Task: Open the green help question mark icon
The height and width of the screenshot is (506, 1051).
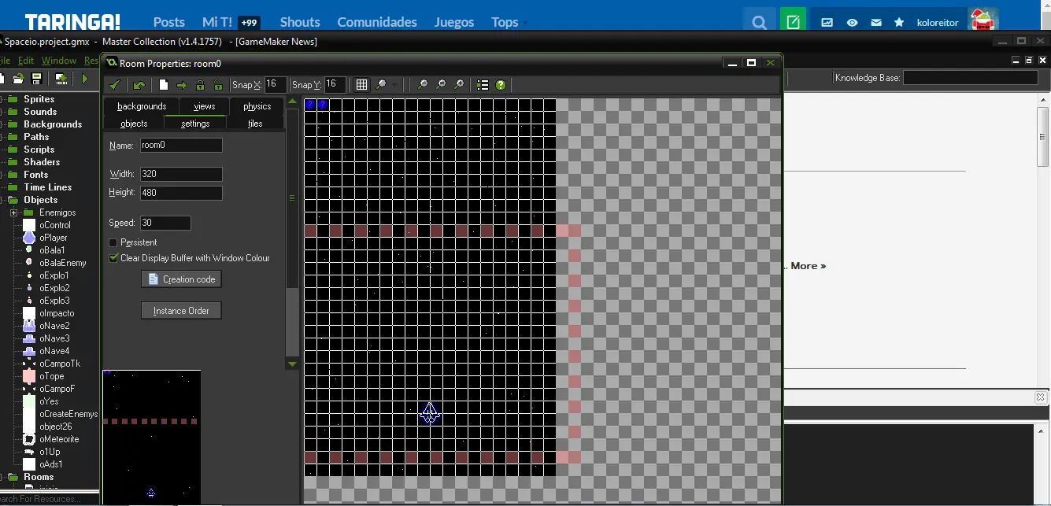Action: click(501, 85)
